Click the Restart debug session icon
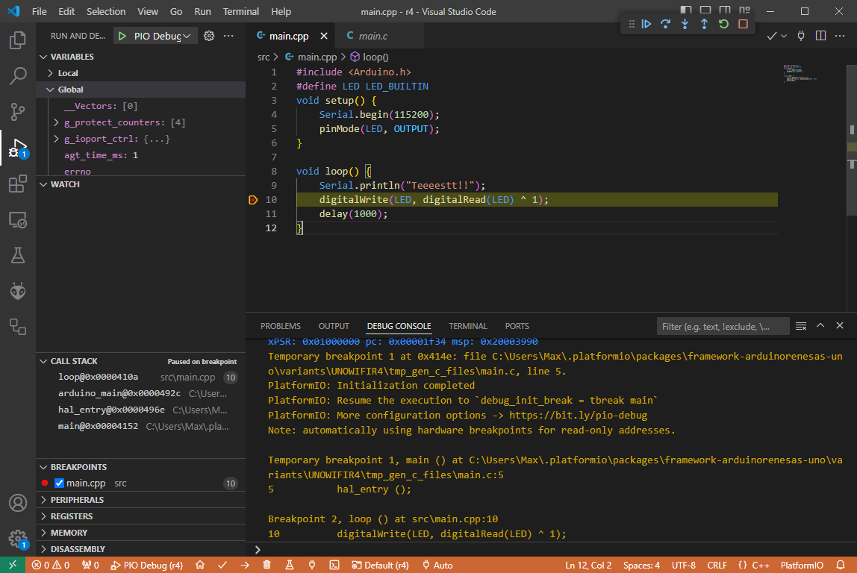The image size is (857, 573). coord(723,24)
